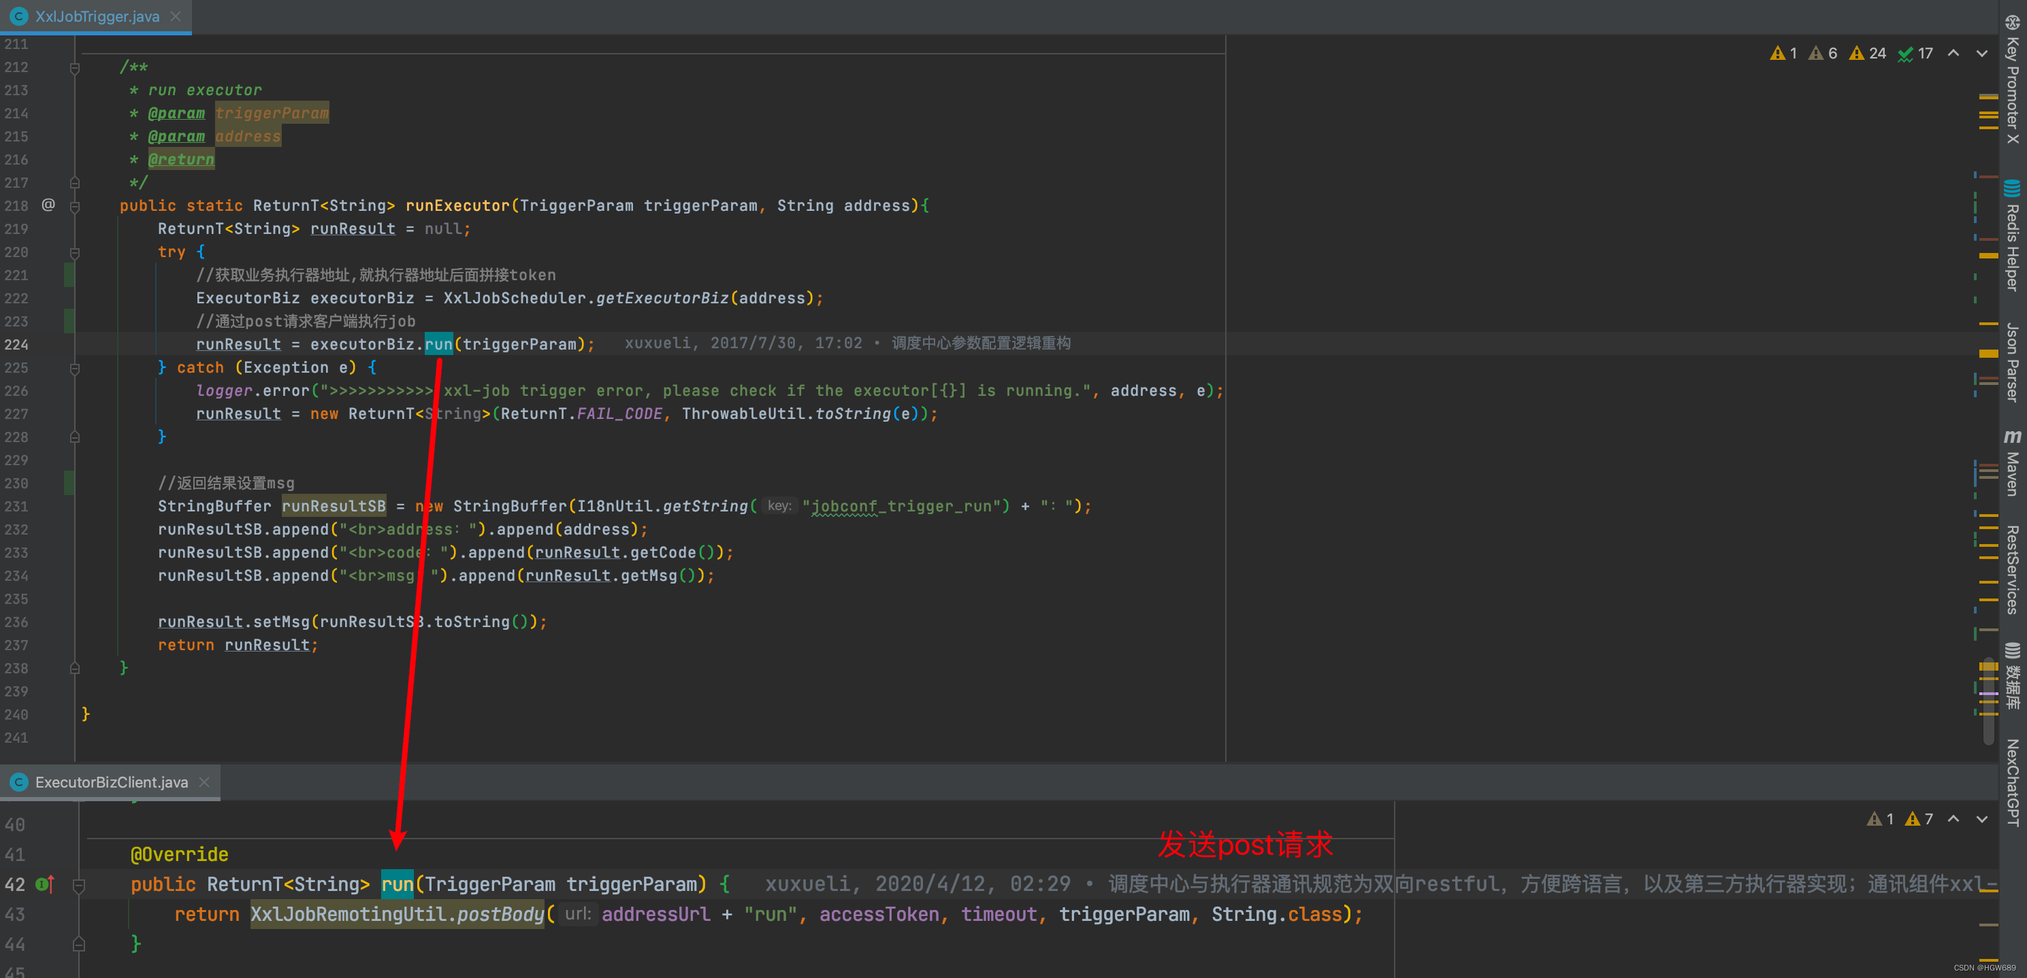Click the accessToken argument on line 43
The height and width of the screenshot is (978, 2027).
[879, 914]
